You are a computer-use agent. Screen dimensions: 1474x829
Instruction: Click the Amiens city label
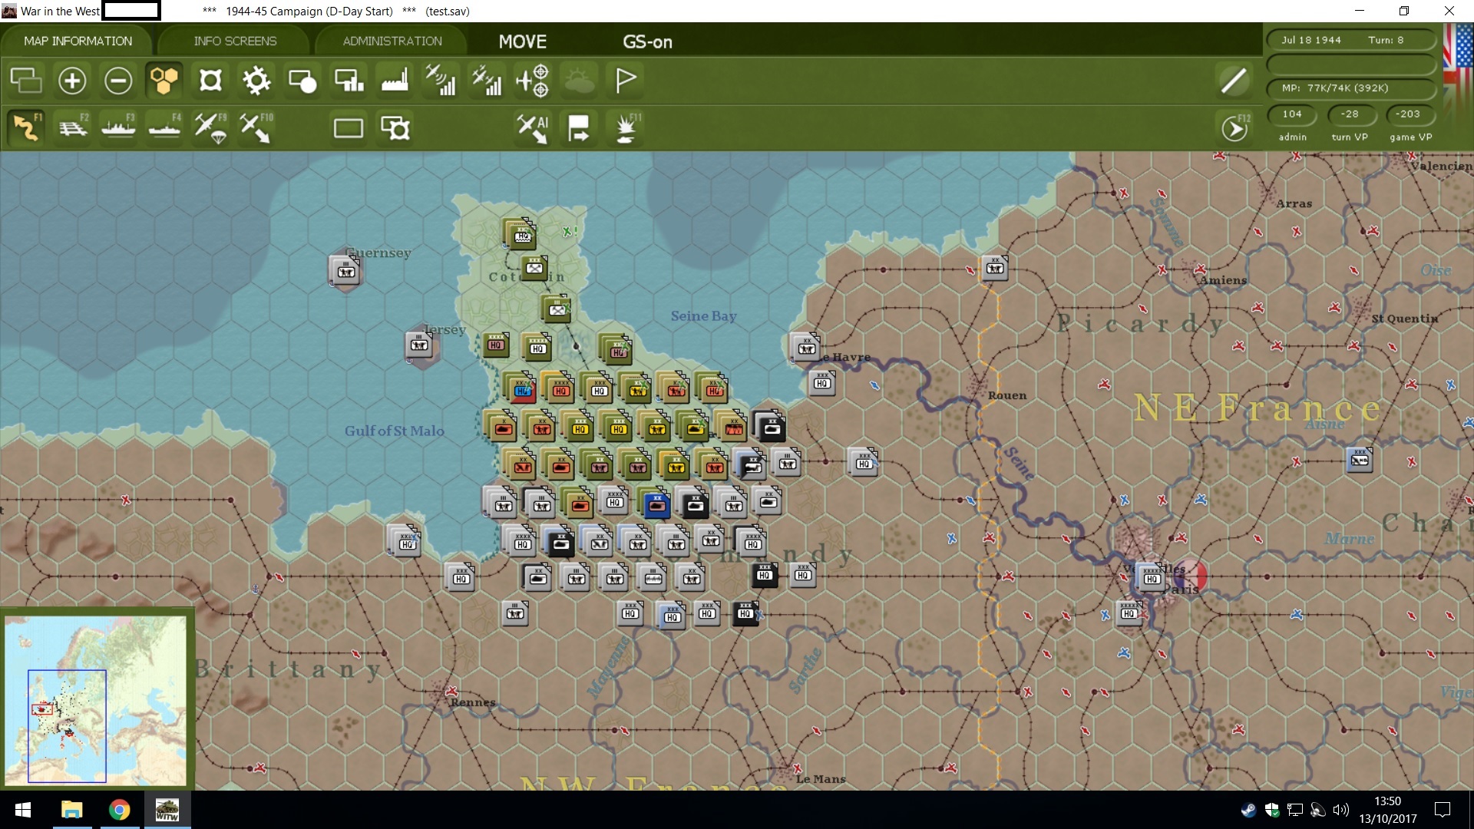[x=1224, y=280]
